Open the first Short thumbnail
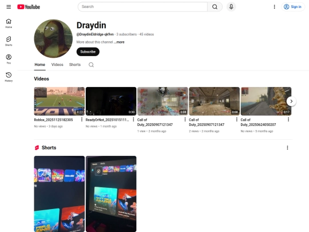This screenshot has height=232, width=309. (60, 194)
